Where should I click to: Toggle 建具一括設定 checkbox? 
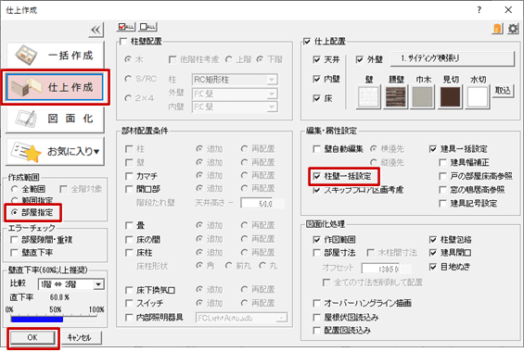point(433,148)
